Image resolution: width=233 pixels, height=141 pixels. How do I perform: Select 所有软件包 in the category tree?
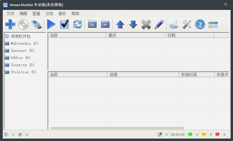21,36
